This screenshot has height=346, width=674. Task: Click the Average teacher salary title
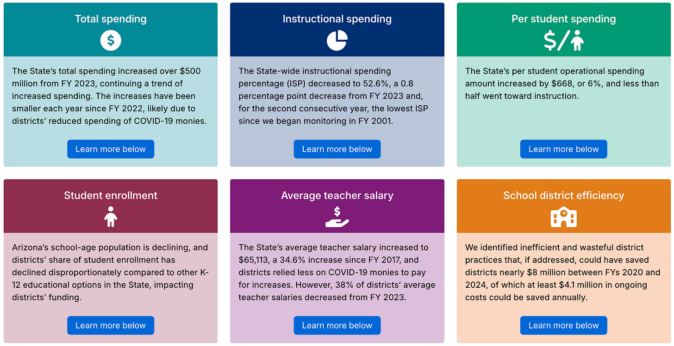click(x=337, y=195)
